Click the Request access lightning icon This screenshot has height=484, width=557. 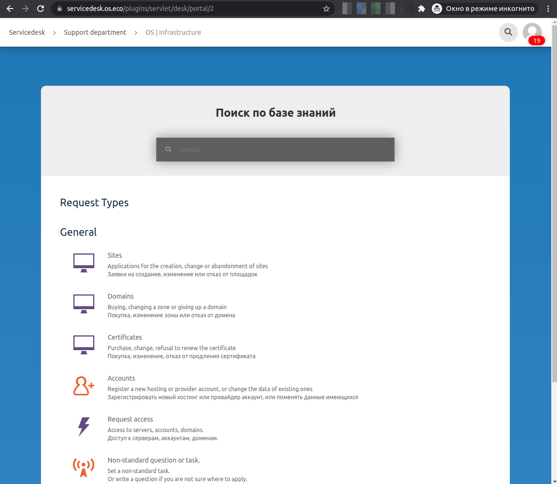[84, 426]
